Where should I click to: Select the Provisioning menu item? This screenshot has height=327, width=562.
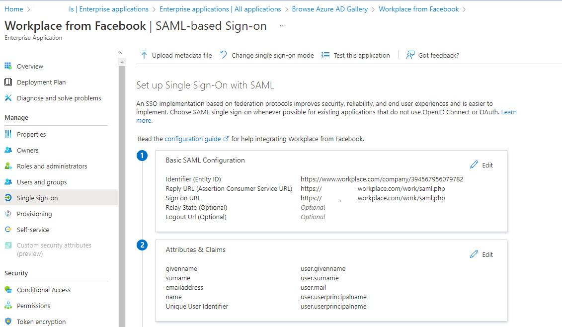tap(34, 214)
